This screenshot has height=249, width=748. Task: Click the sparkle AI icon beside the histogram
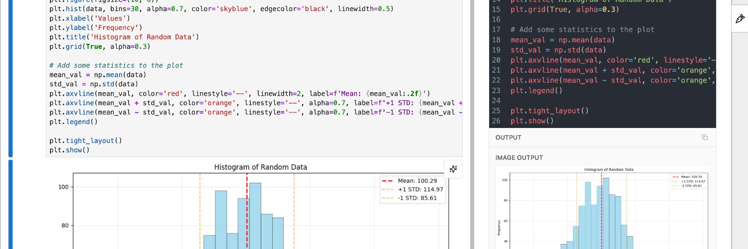pyautogui.click(x=453, y=169)
